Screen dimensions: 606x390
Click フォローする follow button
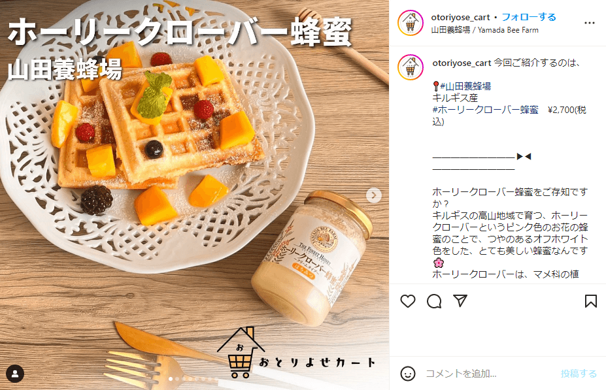(x=529, y=17)
